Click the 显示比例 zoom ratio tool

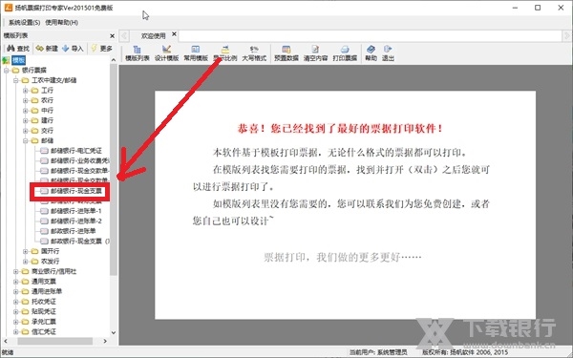(225, 53)
